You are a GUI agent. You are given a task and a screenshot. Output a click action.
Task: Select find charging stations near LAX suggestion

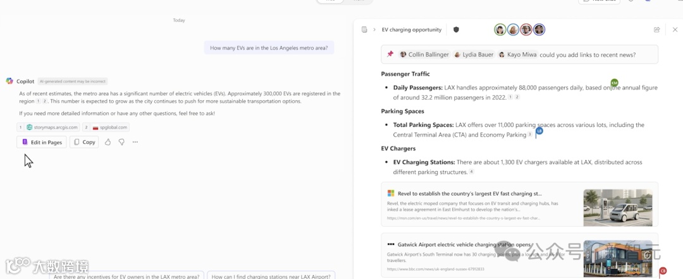point(271,276)
